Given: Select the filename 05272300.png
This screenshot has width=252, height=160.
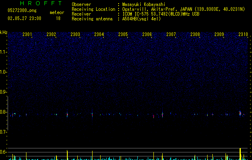Looking at the screenshot, I should click(22, 11).
